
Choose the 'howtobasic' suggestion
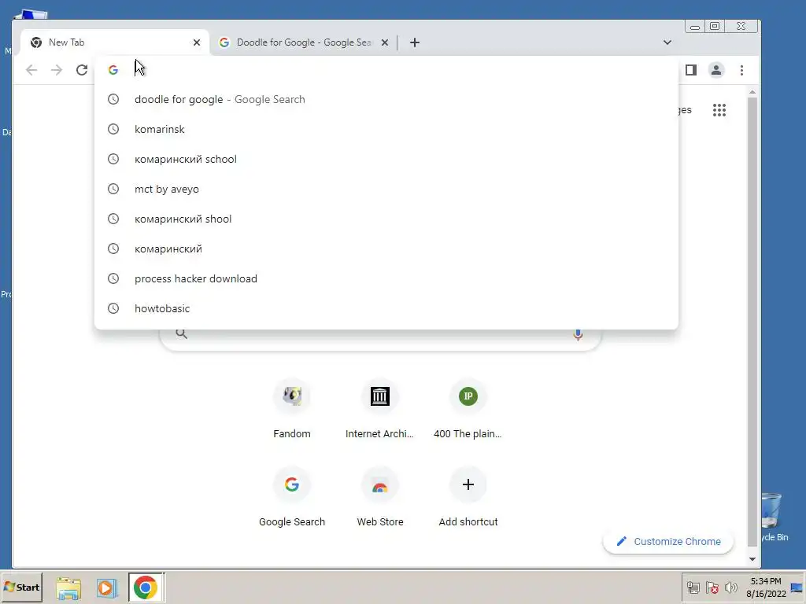(386, 308)
